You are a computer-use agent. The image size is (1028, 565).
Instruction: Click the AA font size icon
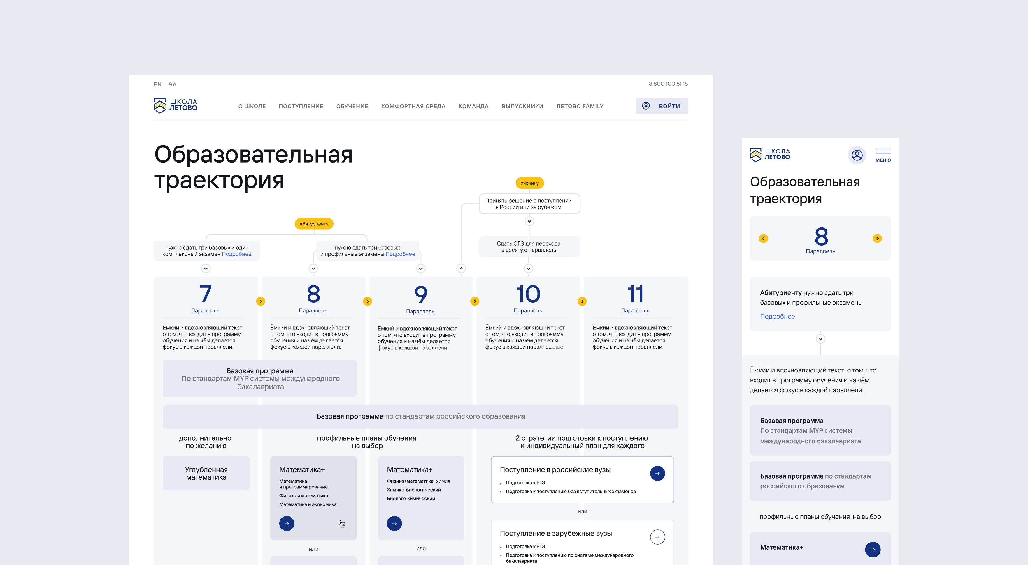(172, 84)
